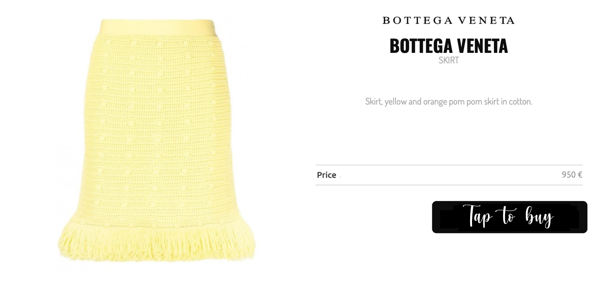
Task: Select the bold BOTTEGA VENETA heading
Action: pyautogui.click(x=449, y=46)
